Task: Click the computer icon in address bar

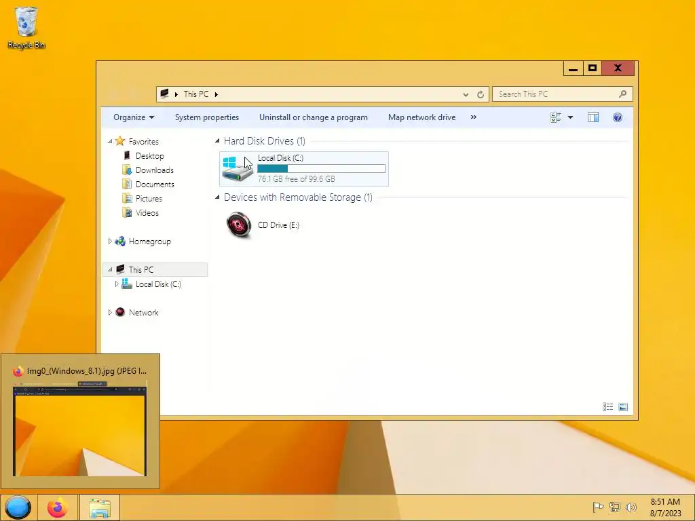Action: click(x=164, y=94)
